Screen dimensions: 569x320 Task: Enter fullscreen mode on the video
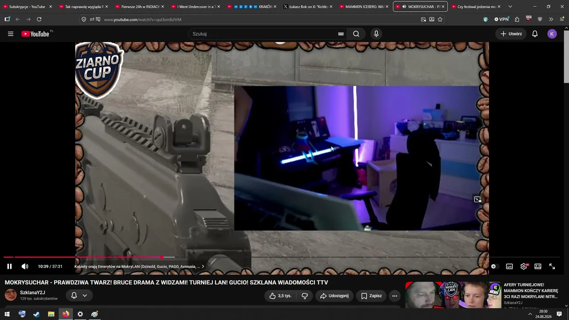[552, 267]
